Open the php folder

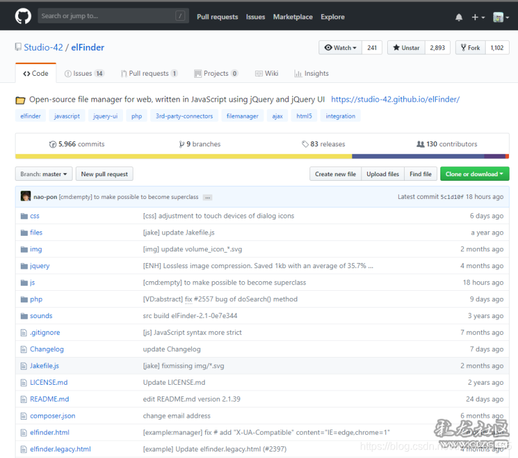click(36, 299)
